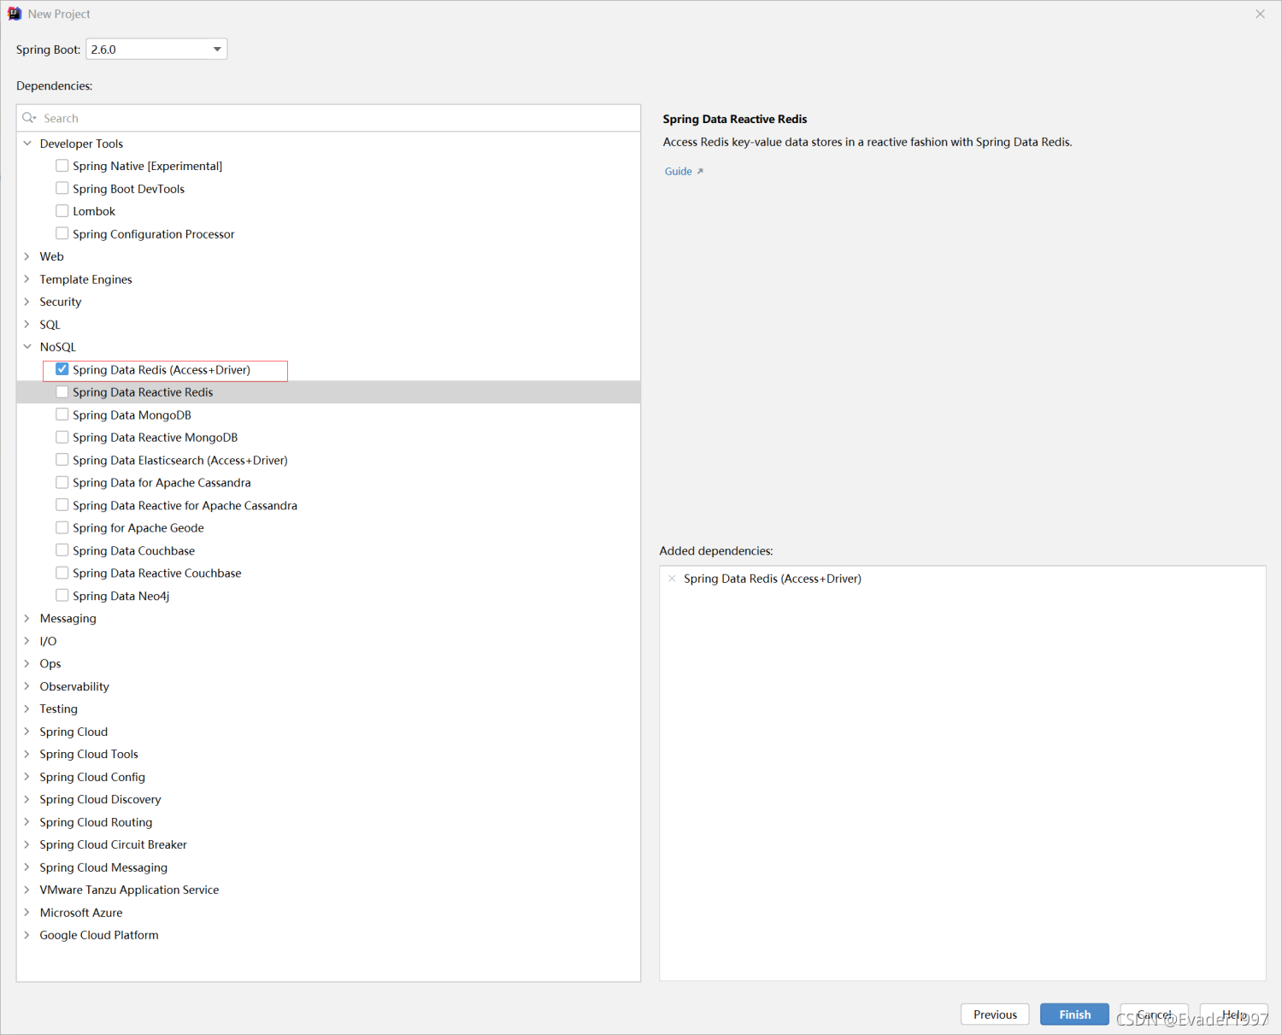Click Finish to create project

1074,1014
